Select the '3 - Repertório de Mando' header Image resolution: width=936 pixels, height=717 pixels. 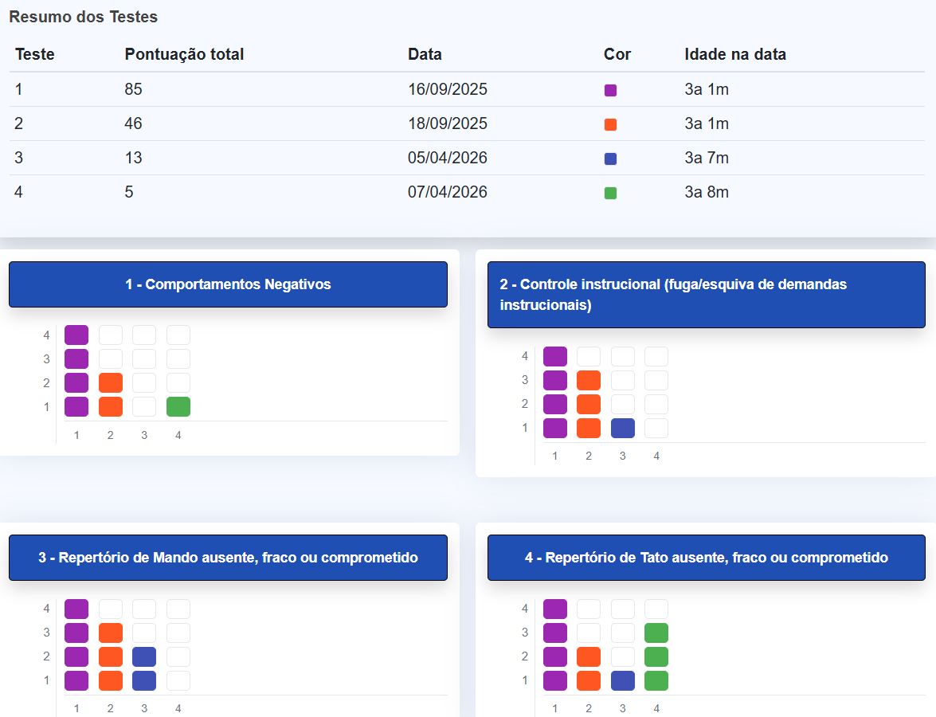(x=228, y=558)
